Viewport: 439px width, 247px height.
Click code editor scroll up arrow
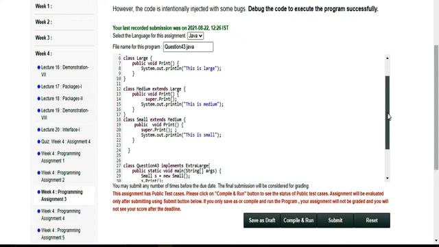(x=387, y=58)
